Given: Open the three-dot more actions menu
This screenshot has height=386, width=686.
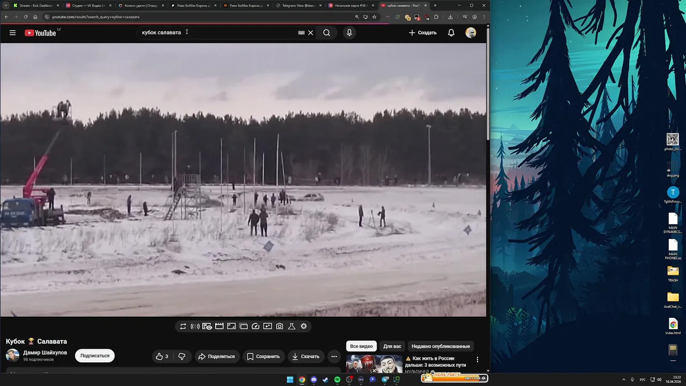Looking at the screenshot, I should tap(334, 356).
